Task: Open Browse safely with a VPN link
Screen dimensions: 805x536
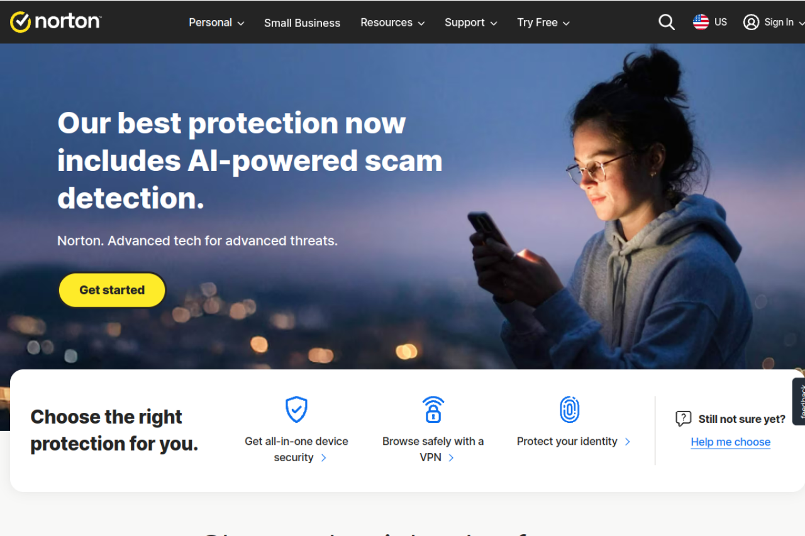Action: pos(433,449)
